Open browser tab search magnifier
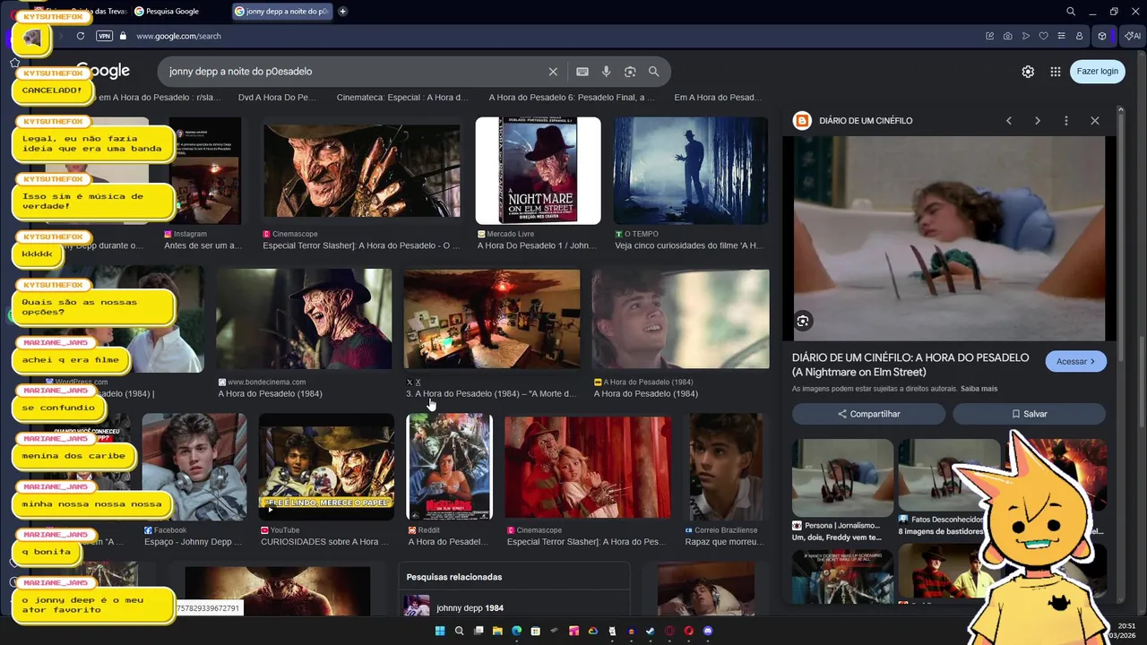Viewport: 1147px width, 645px height. coord(1071,12)
